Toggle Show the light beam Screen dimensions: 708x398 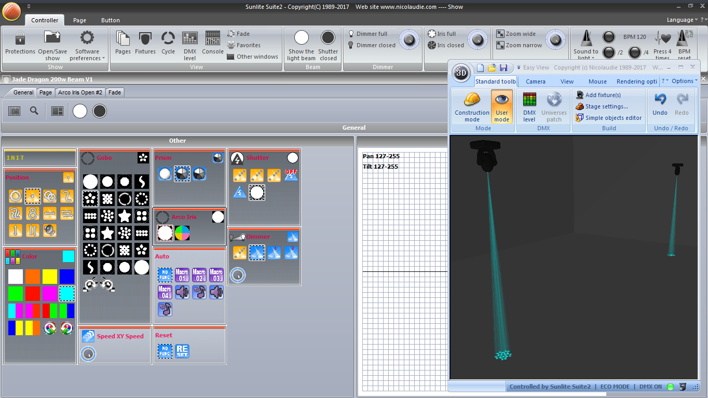click(302, 45)
